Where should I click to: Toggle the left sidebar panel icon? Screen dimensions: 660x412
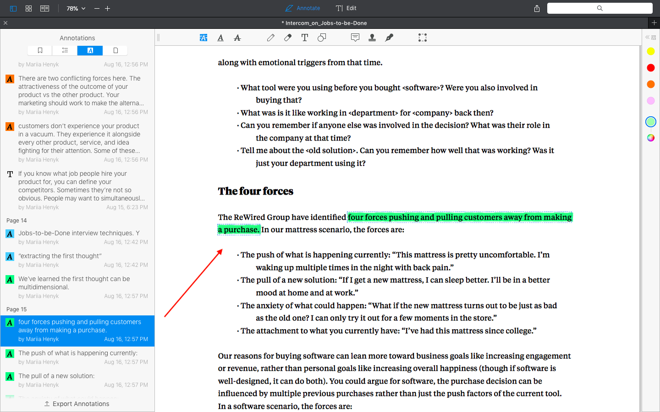tap(13, 8)
